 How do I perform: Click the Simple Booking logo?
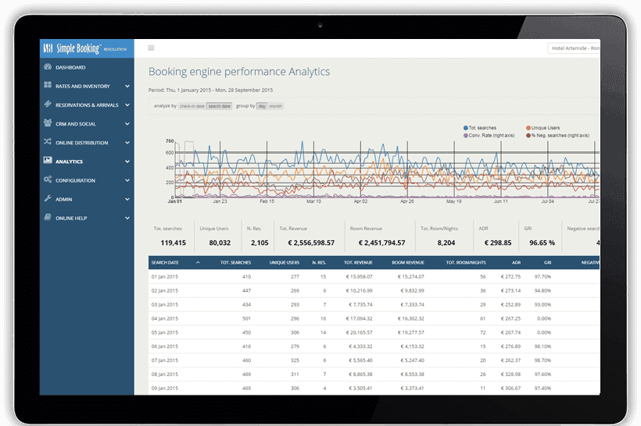tap(85, 48)
